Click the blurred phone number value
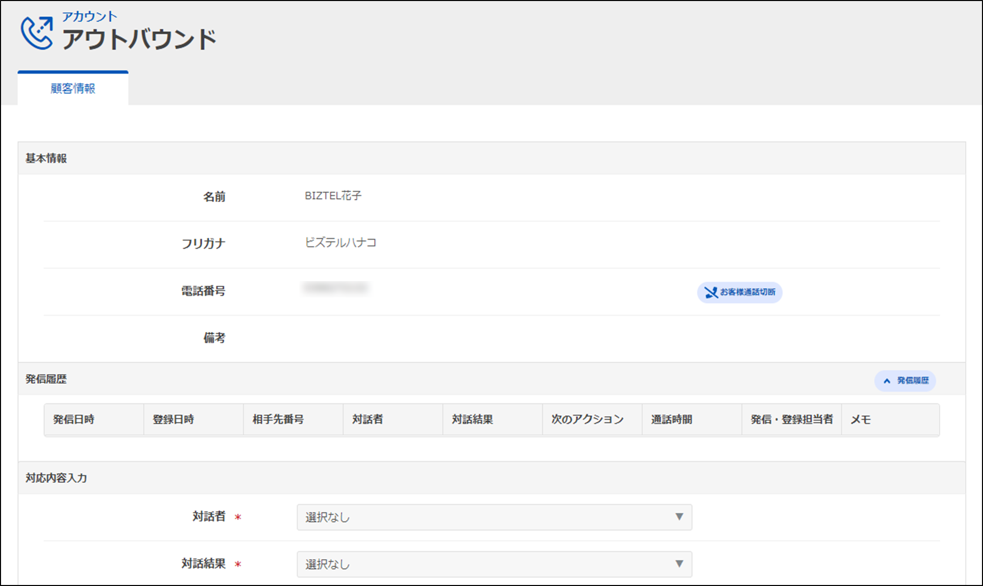This screenshot has width=983, height=586. click(x=335, y=288)
